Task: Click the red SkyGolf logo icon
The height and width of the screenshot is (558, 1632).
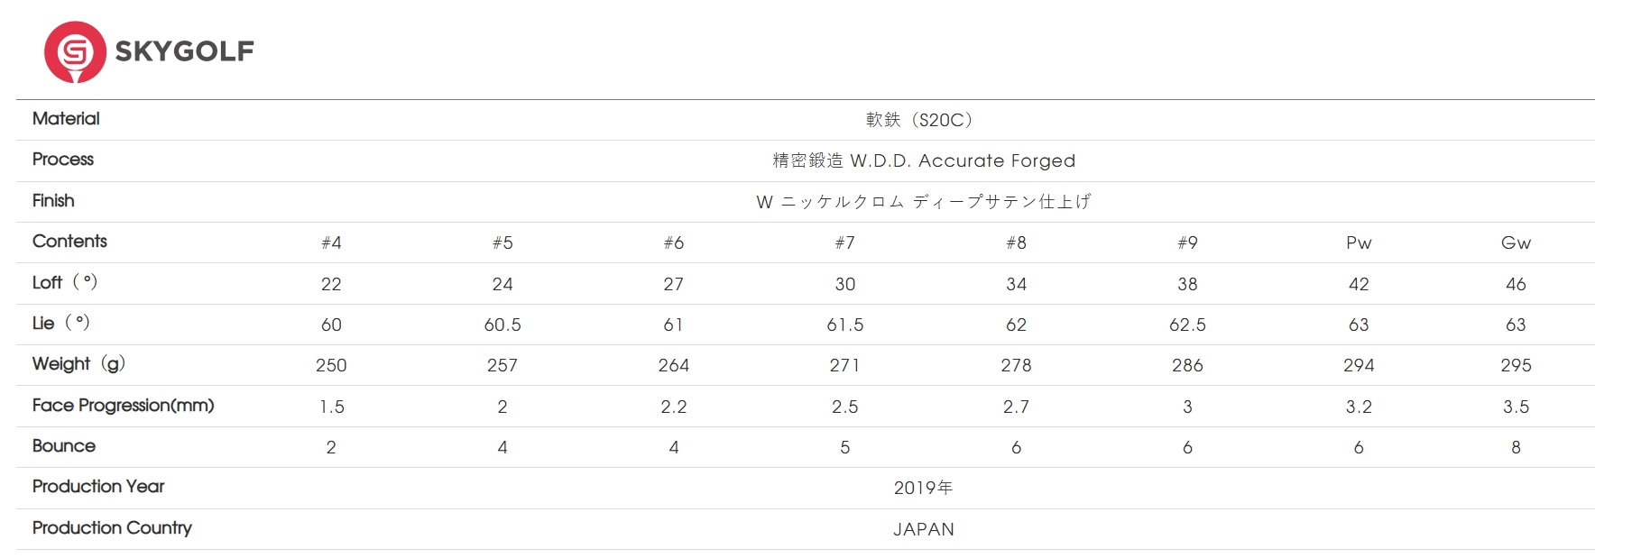Action: pyautogui.click(x=75, y=51)
